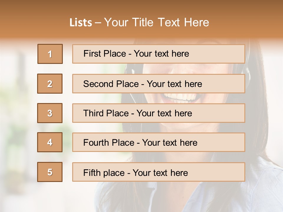Click empty orange header left of title

coord(29,21)
